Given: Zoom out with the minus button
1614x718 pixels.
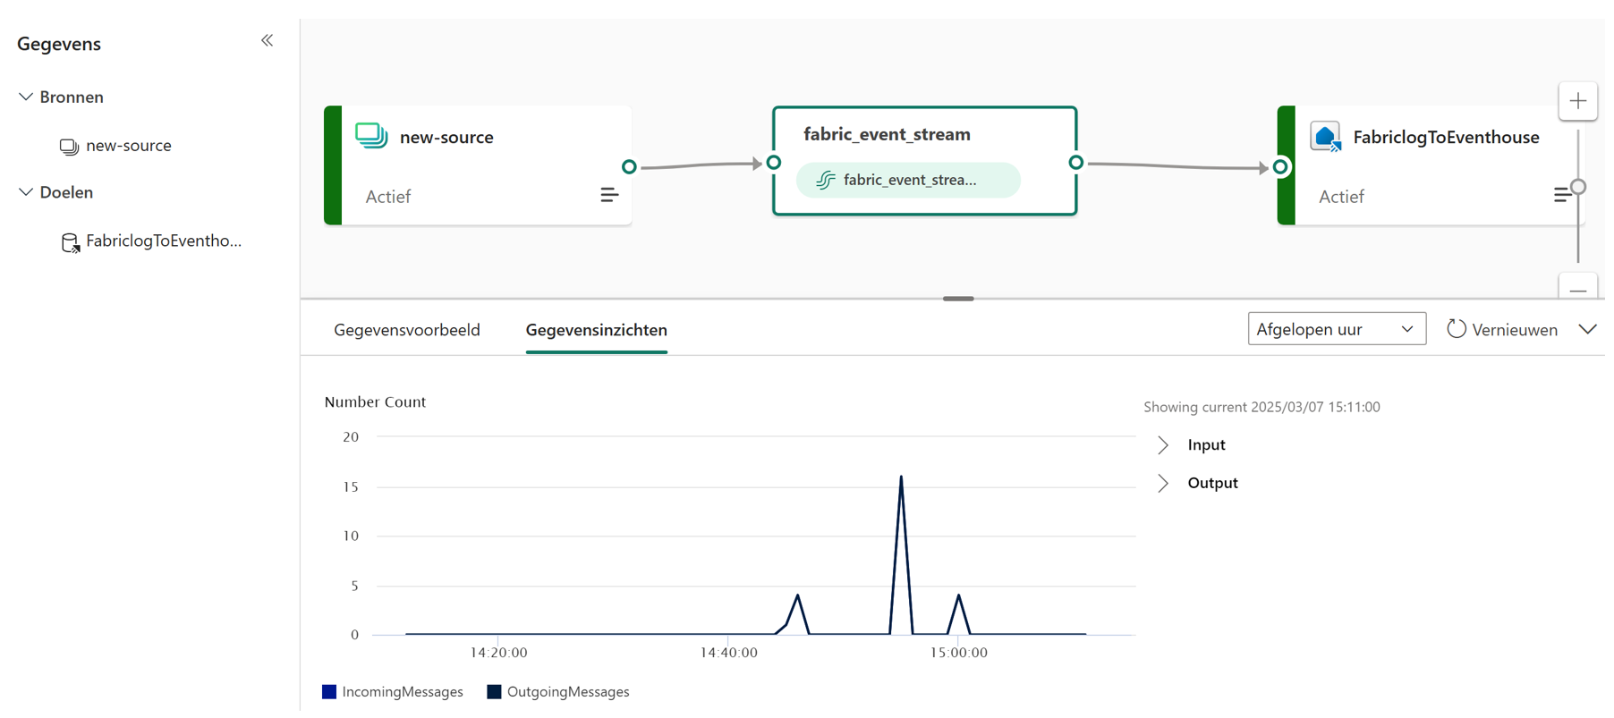Looking at the screenshot, I should click(x=1578, y=289).
